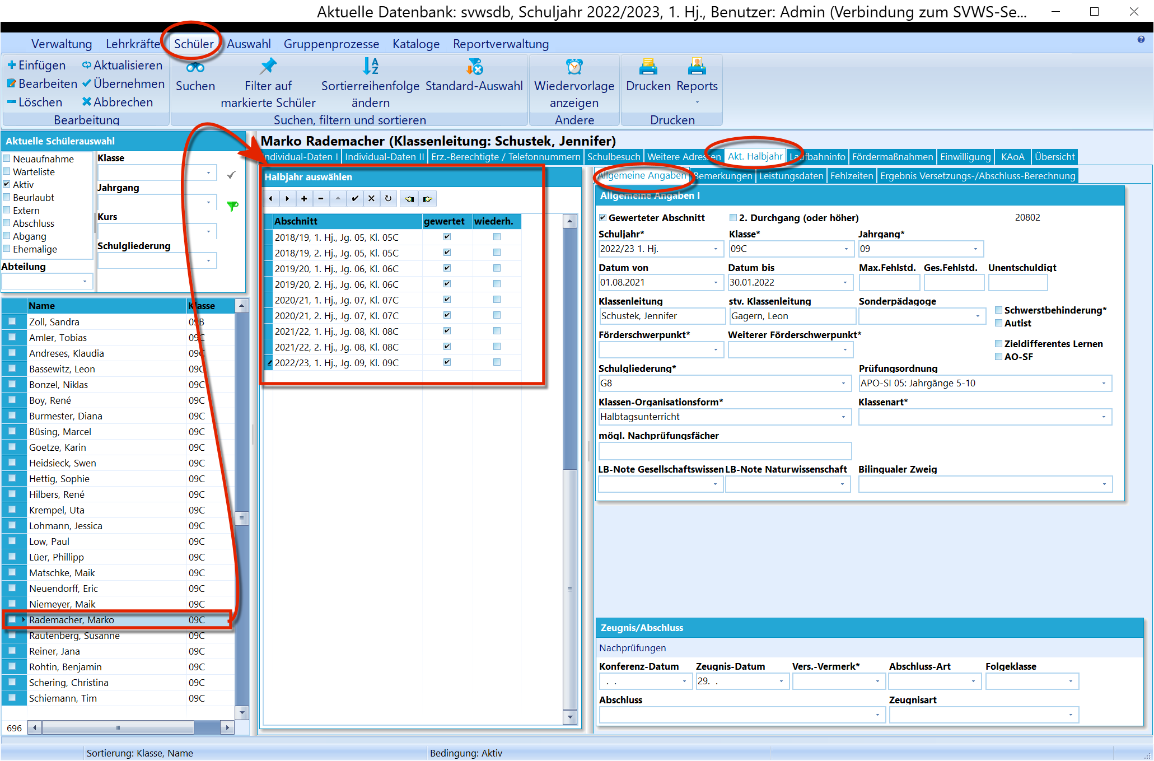Open the Prüfungsordnung APO-SI dropdown
Image resolution: width=1154 pixels, height=761 pixels.
pos(1104,384)
